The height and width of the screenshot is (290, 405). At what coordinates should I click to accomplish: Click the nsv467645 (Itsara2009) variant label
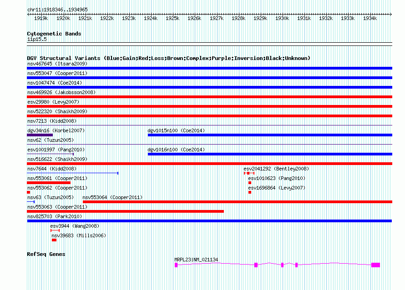pyautogui.click(x=57, y=64)
